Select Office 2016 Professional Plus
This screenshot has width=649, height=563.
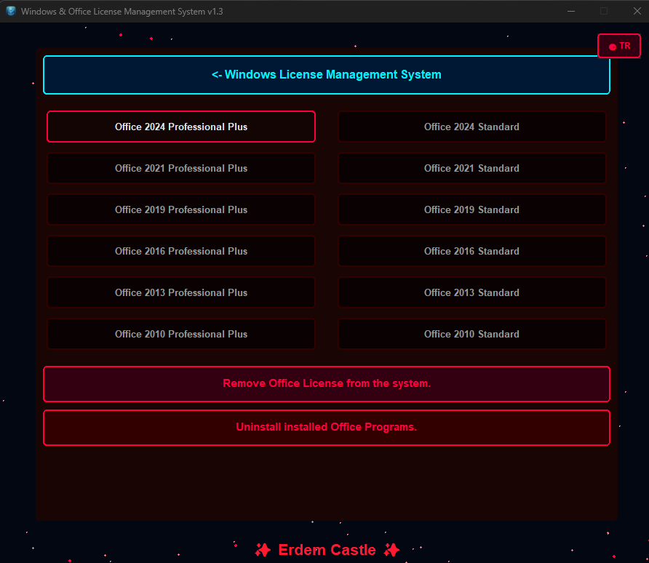(x=181, y=251)
